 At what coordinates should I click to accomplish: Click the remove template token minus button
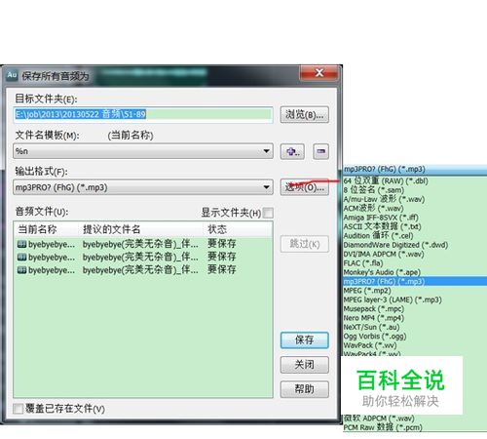pyautogui.click(x=321, y=151)
